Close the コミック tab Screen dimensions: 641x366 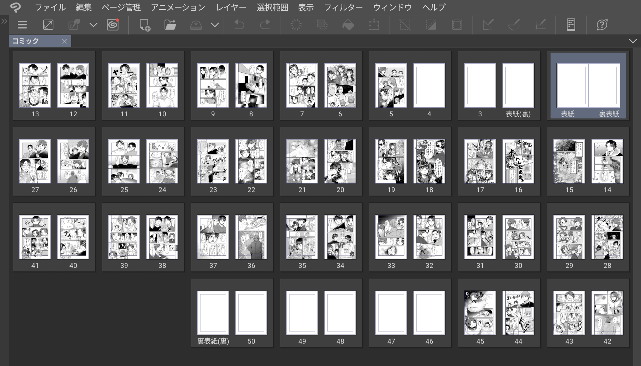(64, 41)
